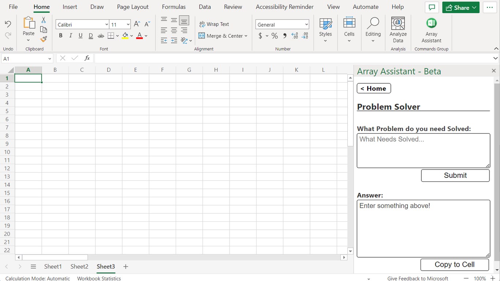Screen dimensions: 500x281
Task: Switch to Sheet2 tab
Action: [79, 266]
